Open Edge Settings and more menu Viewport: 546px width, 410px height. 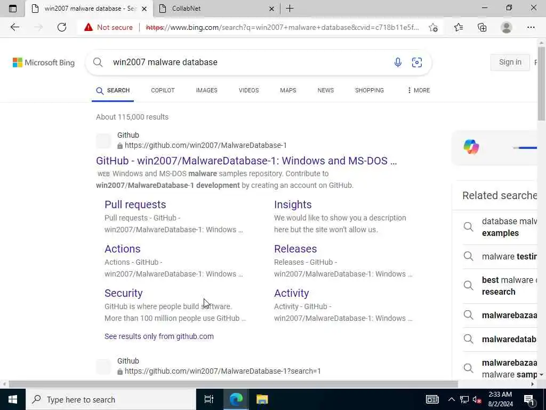(x=531, y=27)
